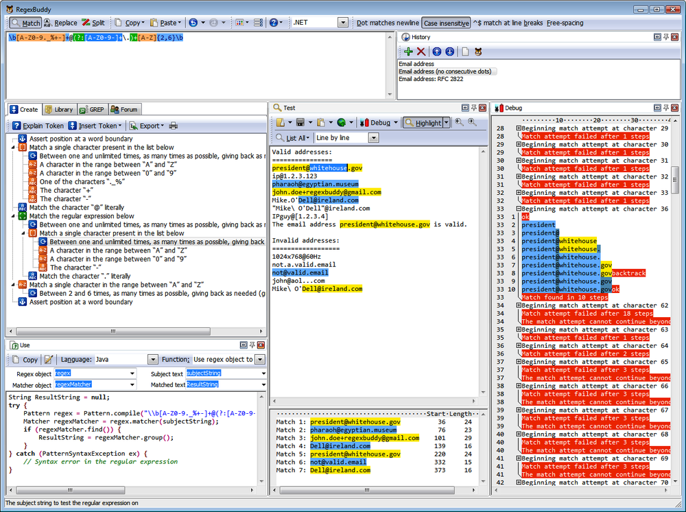
Task: Click the Replace mode button
Action: point(60,23)
